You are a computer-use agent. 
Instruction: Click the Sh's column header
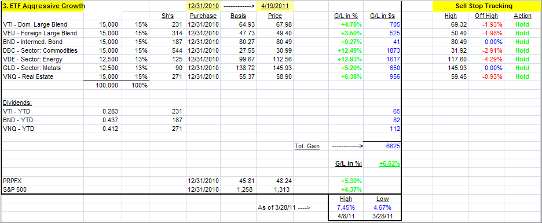coord(168,16)
